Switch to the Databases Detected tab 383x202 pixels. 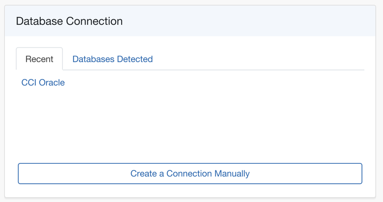113,59
